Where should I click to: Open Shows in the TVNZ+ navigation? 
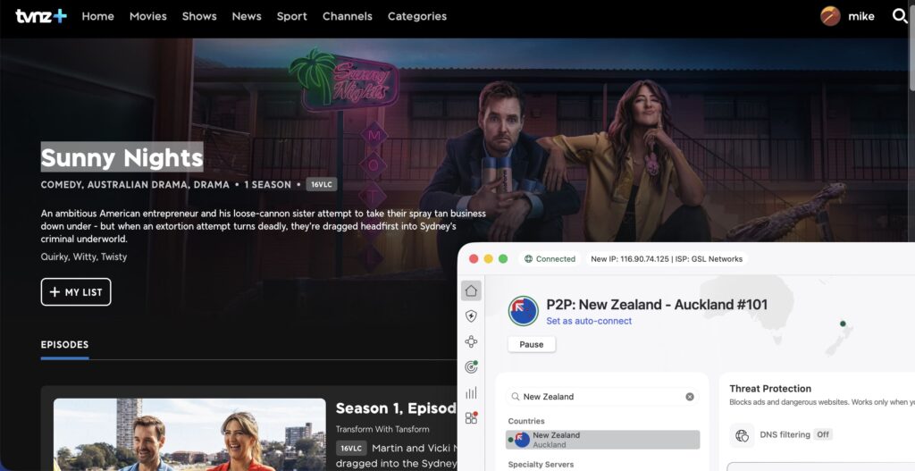point(199,16)
